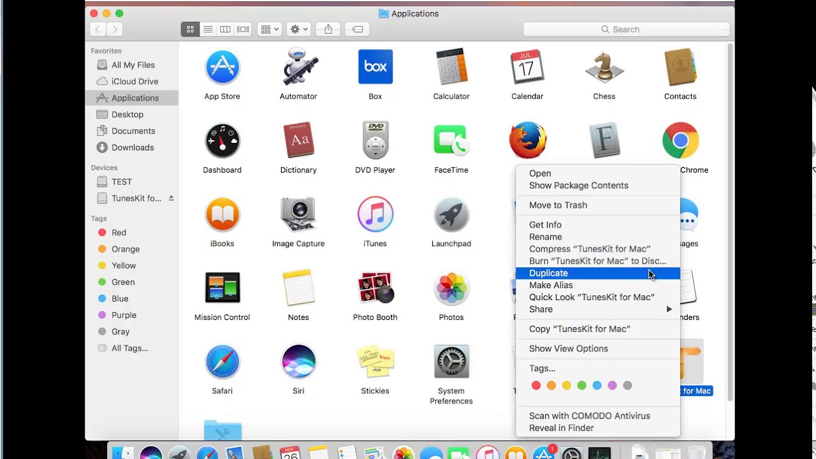Select the Siri app icon
Image resolution: width=816 pixels, height=459 pixels.
click(298, 361)
